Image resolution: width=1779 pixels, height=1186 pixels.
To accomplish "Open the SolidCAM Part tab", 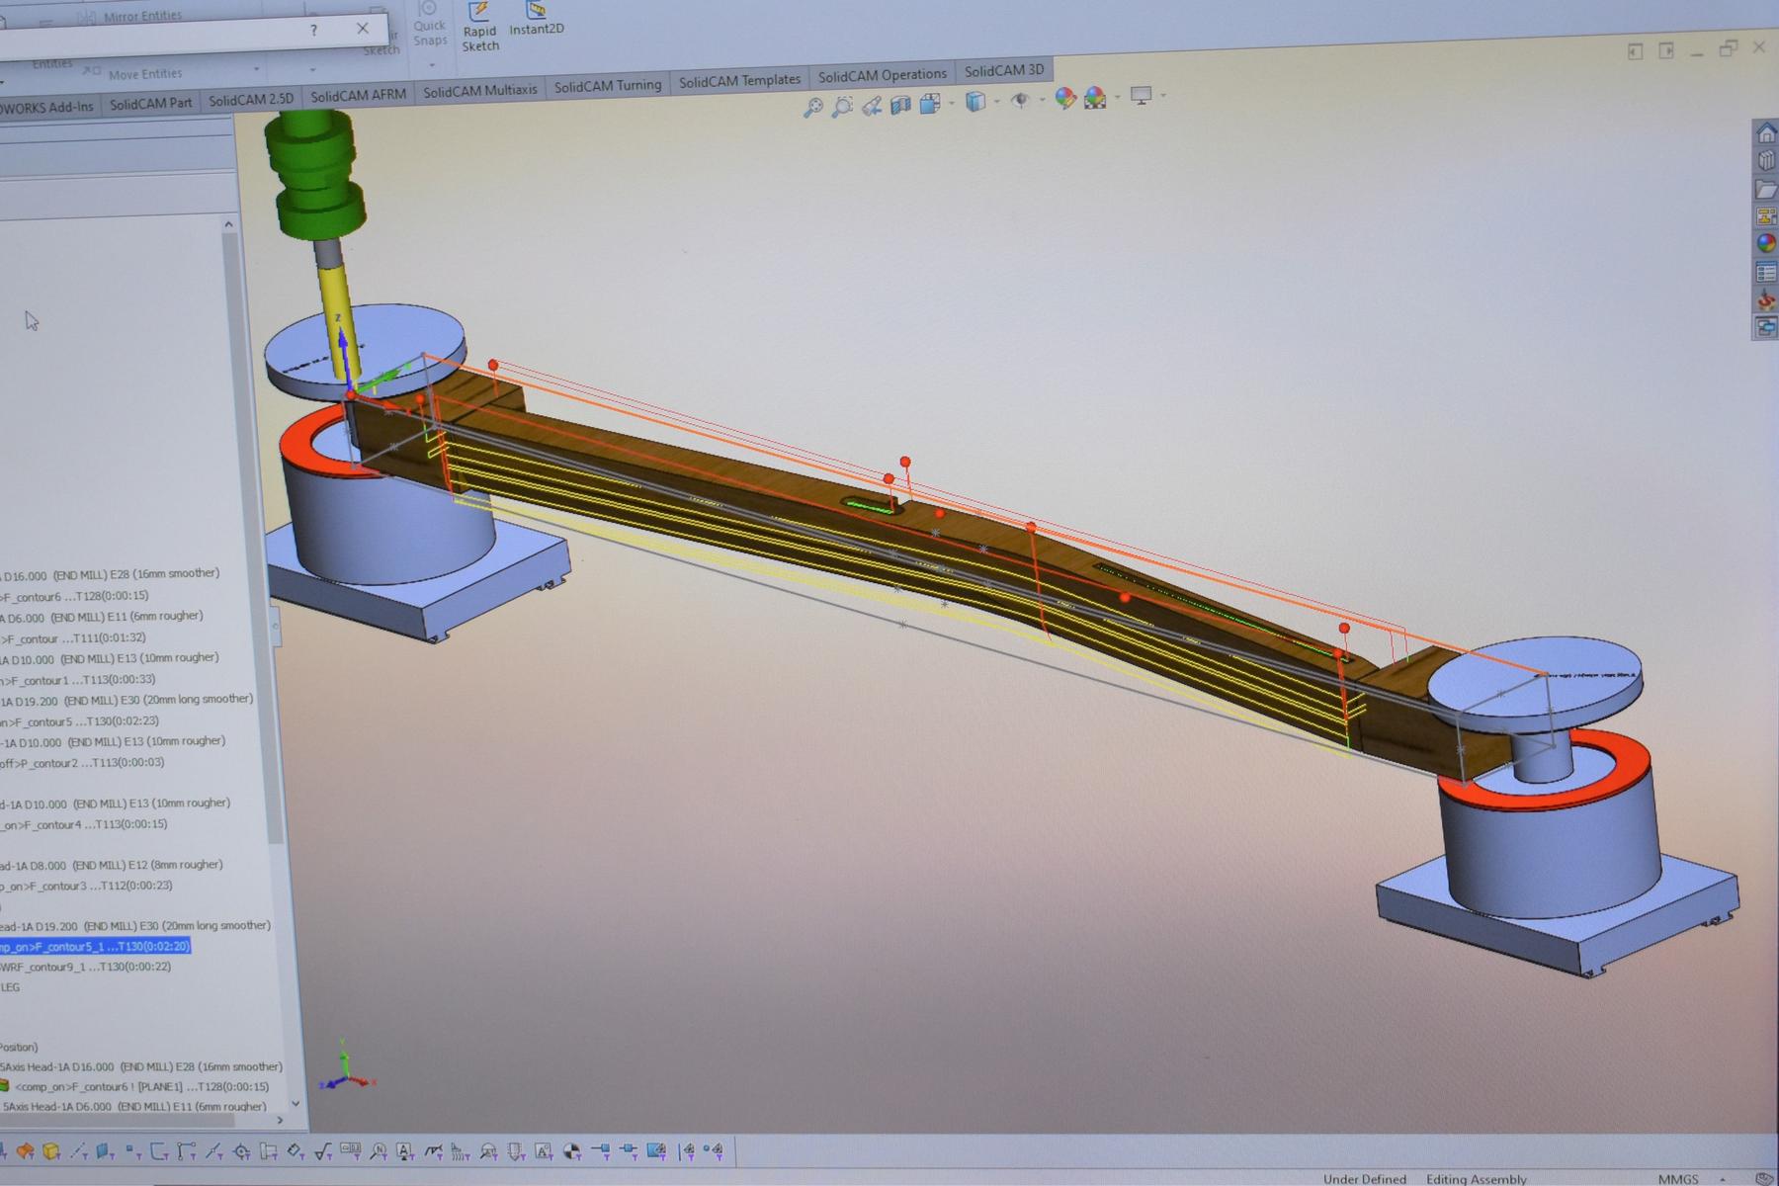I will click(150, 103).
